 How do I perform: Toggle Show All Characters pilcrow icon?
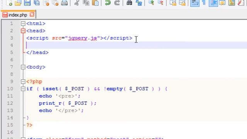204,2
